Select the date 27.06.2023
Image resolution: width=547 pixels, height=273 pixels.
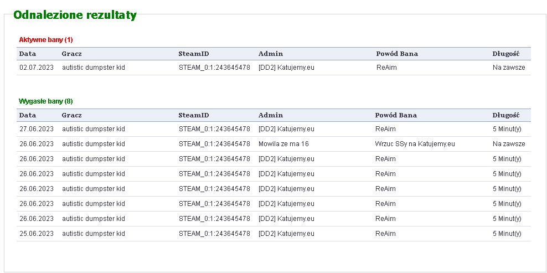pyautogui.click(x=37, y=129)
